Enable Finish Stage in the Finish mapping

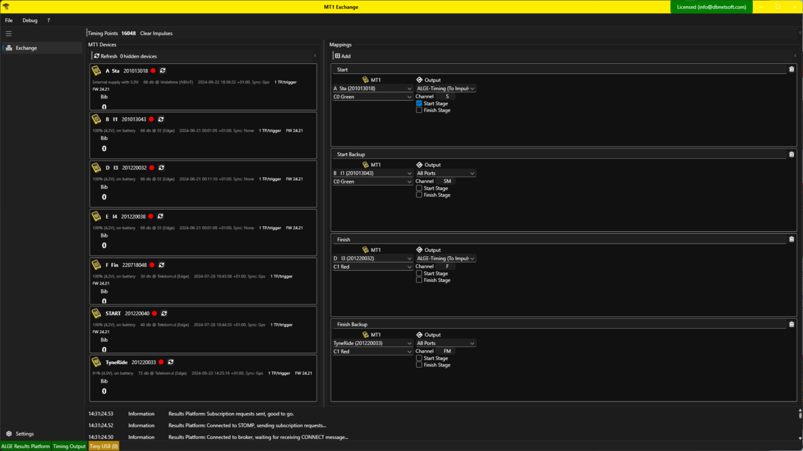[419, 280]
